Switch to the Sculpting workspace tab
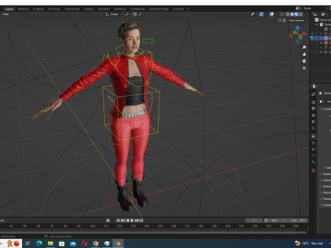The height and width of the screenshot is (248, 331). coord(38,9)
